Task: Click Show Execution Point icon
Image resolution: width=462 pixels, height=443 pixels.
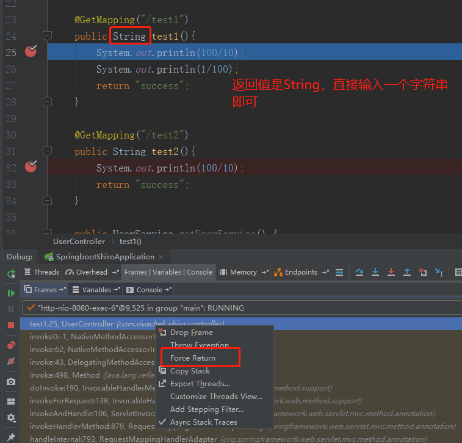Action: [x=339, y=273]
